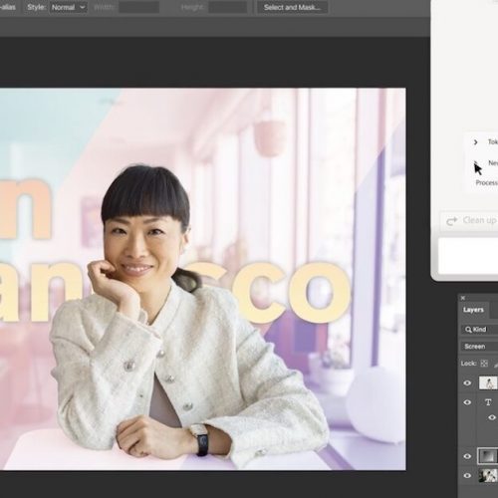This screenshot has width=498, height=498.
Task: Select the Layers tab
Action: coord(473,310)
